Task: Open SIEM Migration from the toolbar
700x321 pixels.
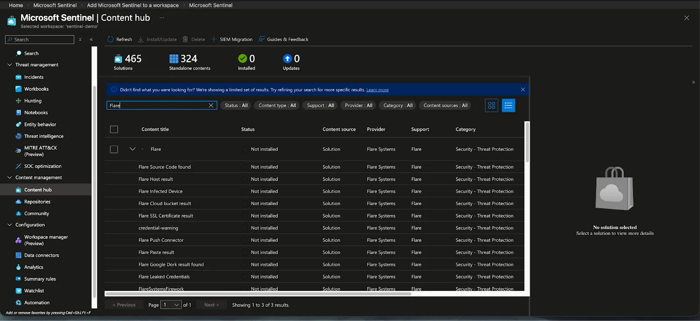Action: [x=232, y=39]
